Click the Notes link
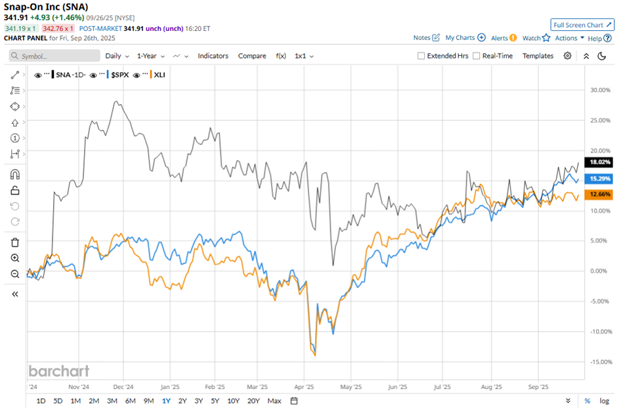The width and height of the screenshot is (617, 408). [x=421, y=38]
